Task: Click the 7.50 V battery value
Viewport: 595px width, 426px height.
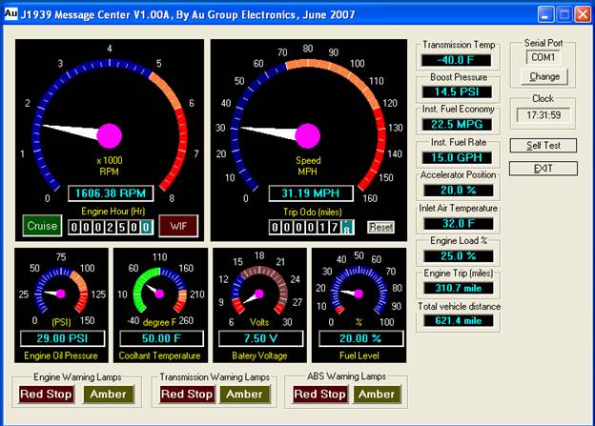Action: click(x=260, y=338)
